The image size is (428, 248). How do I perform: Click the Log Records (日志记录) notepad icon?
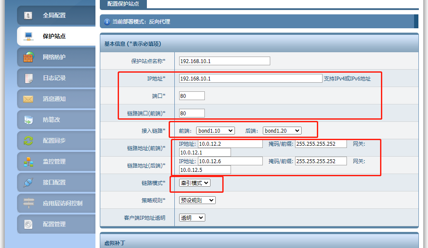[x=28, y=78]
